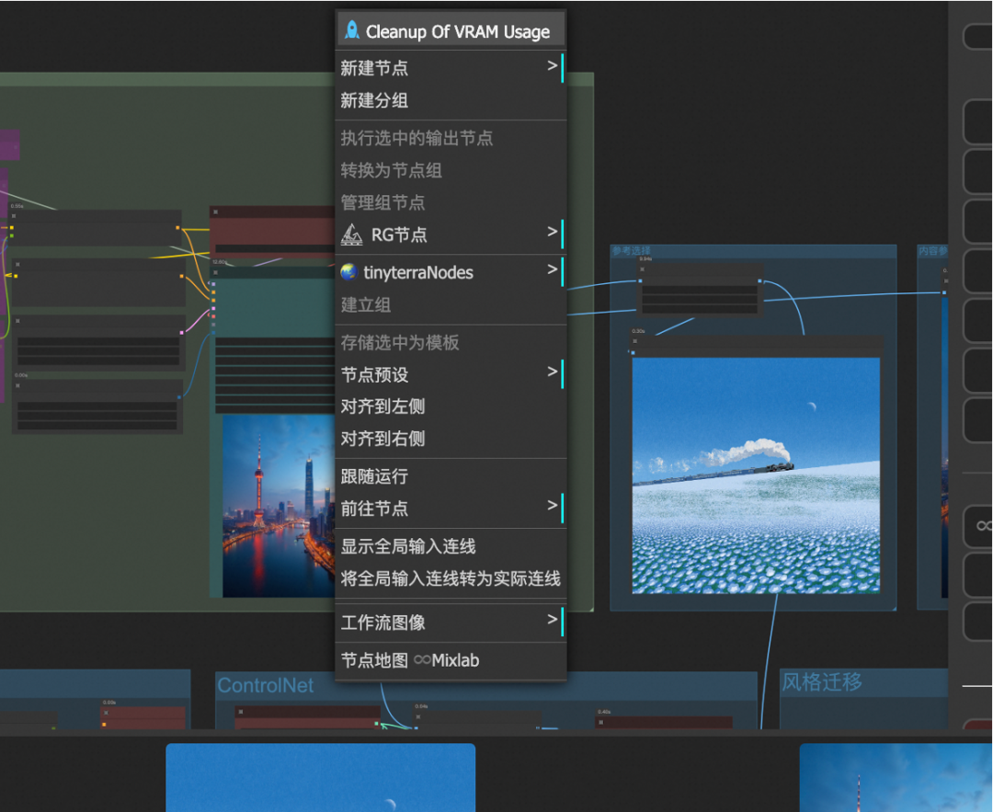Click the rocket icon for Cleanup Of VRAM Usage
993x812 pixels.
click(352, 28)
